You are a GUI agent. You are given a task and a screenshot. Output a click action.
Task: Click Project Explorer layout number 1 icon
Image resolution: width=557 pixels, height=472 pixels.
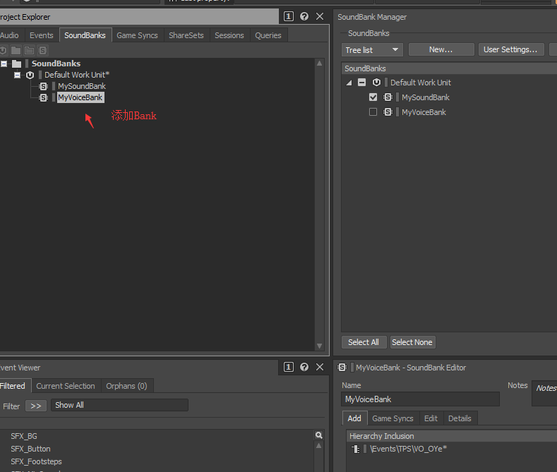point(289,16)
